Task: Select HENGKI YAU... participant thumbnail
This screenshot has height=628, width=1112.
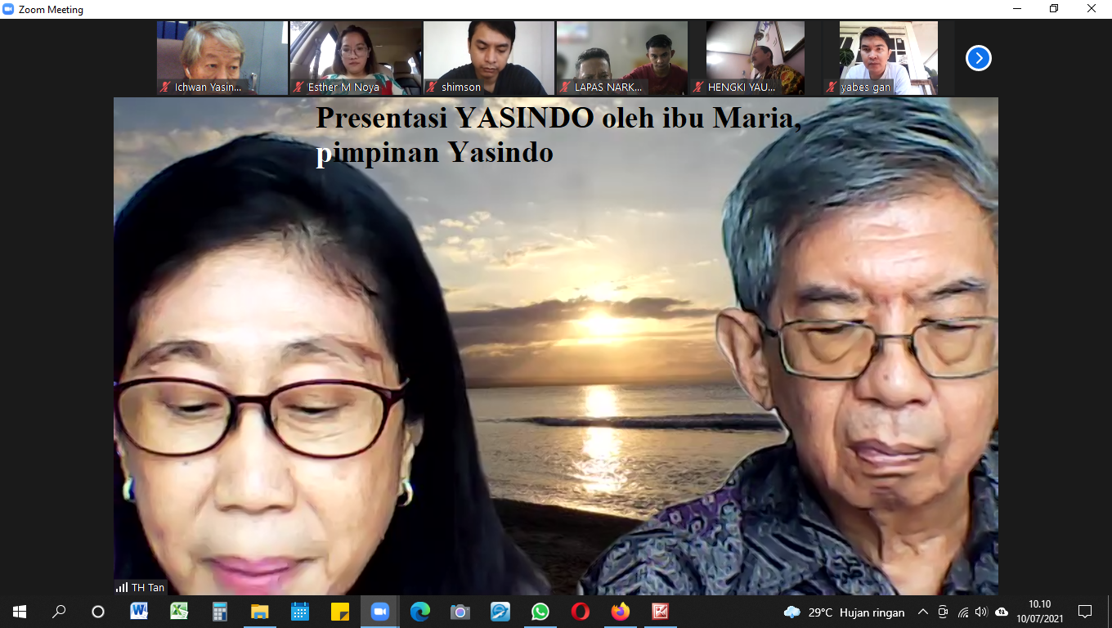Action: tap(756, 58)
